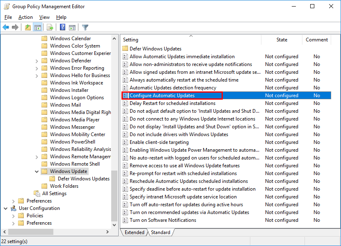Open Help via the question mark icon
341x246 pixels.
tap(63, 27)
